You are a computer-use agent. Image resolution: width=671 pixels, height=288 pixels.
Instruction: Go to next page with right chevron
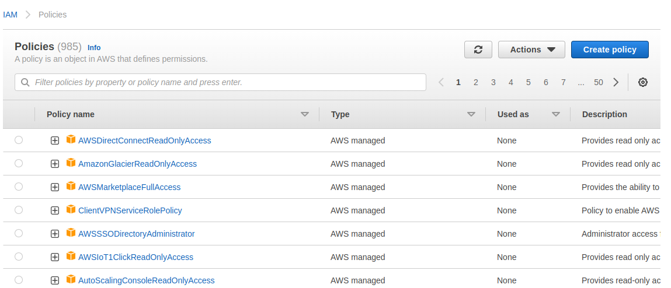click(x=616, y=82)
